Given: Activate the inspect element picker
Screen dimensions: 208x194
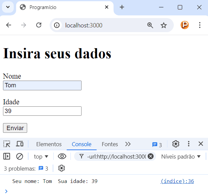Looking at the screenshot, I should coord(7,144).
